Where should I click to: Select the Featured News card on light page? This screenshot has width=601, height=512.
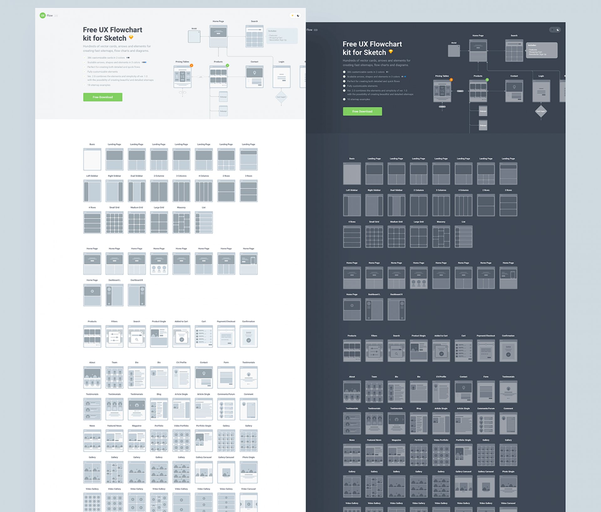click(115, 441)
